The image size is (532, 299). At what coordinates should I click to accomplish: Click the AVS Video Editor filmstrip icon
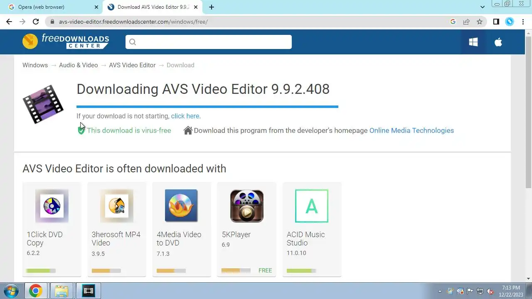coord(43,104)
